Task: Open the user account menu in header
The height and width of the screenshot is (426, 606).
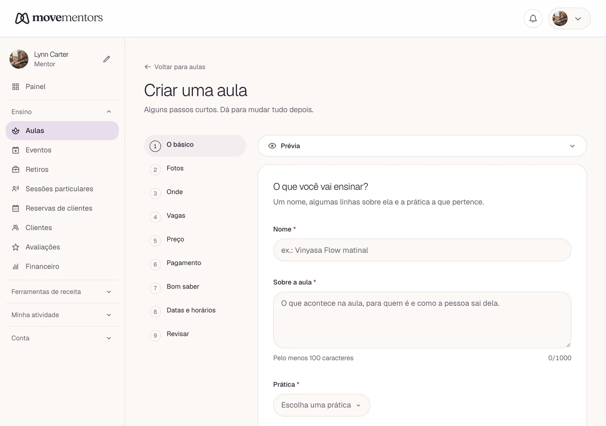Action: coord(569,19)
